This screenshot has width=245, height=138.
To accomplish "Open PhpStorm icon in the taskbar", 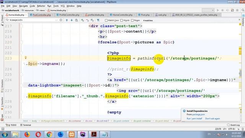I will (83, 134).
